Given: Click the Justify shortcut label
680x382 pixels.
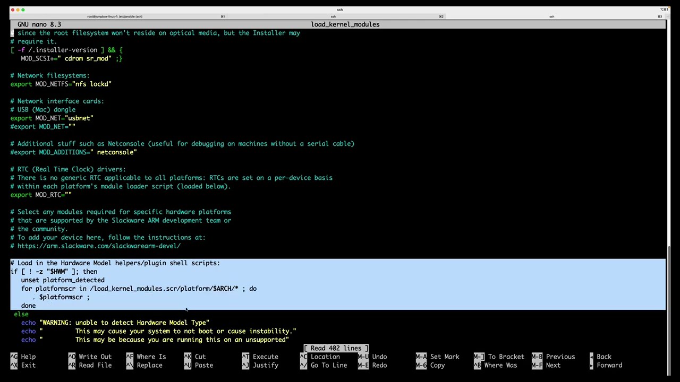Looking at the screenshot, I should [266, 365].
